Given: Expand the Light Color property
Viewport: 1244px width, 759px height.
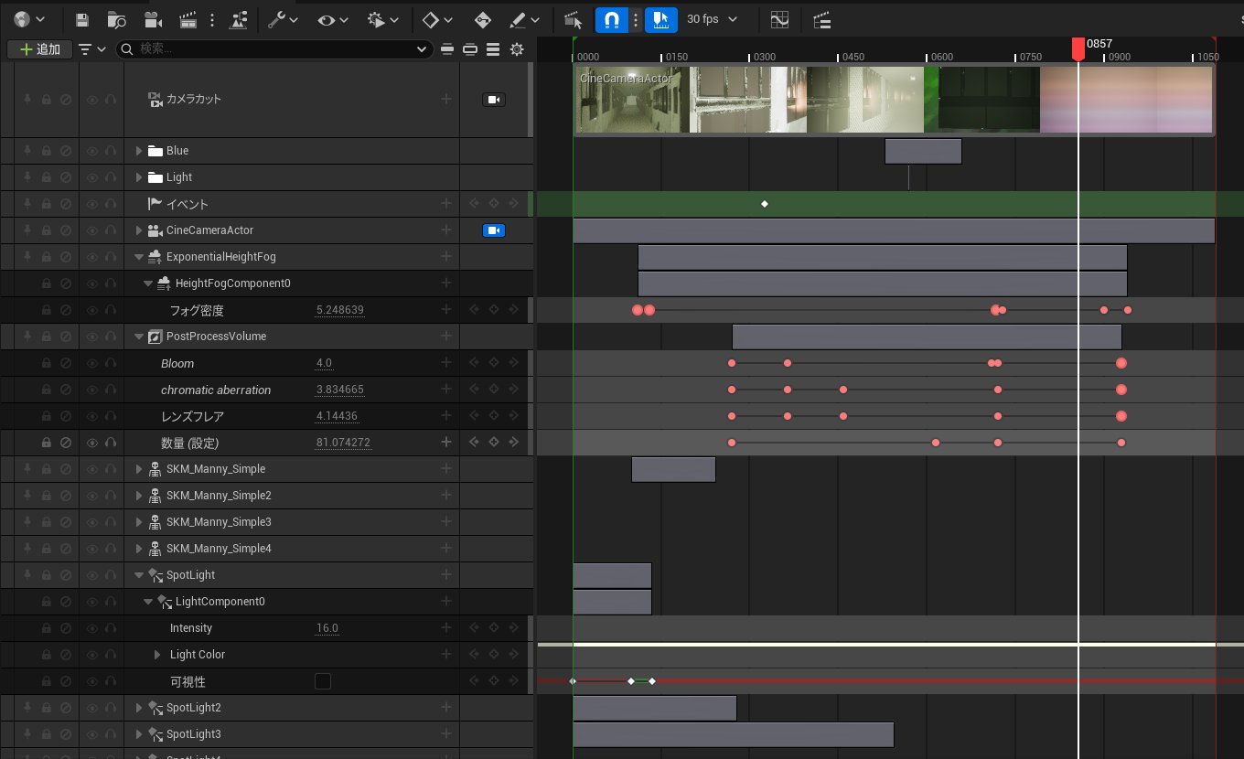Looking at the screenshot, I should [x=157, y=655].
